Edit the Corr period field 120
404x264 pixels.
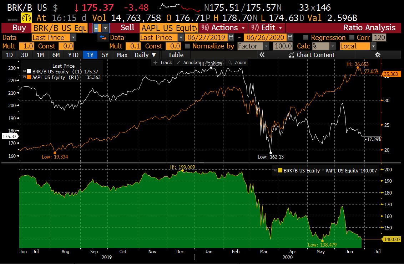point(379,37)
